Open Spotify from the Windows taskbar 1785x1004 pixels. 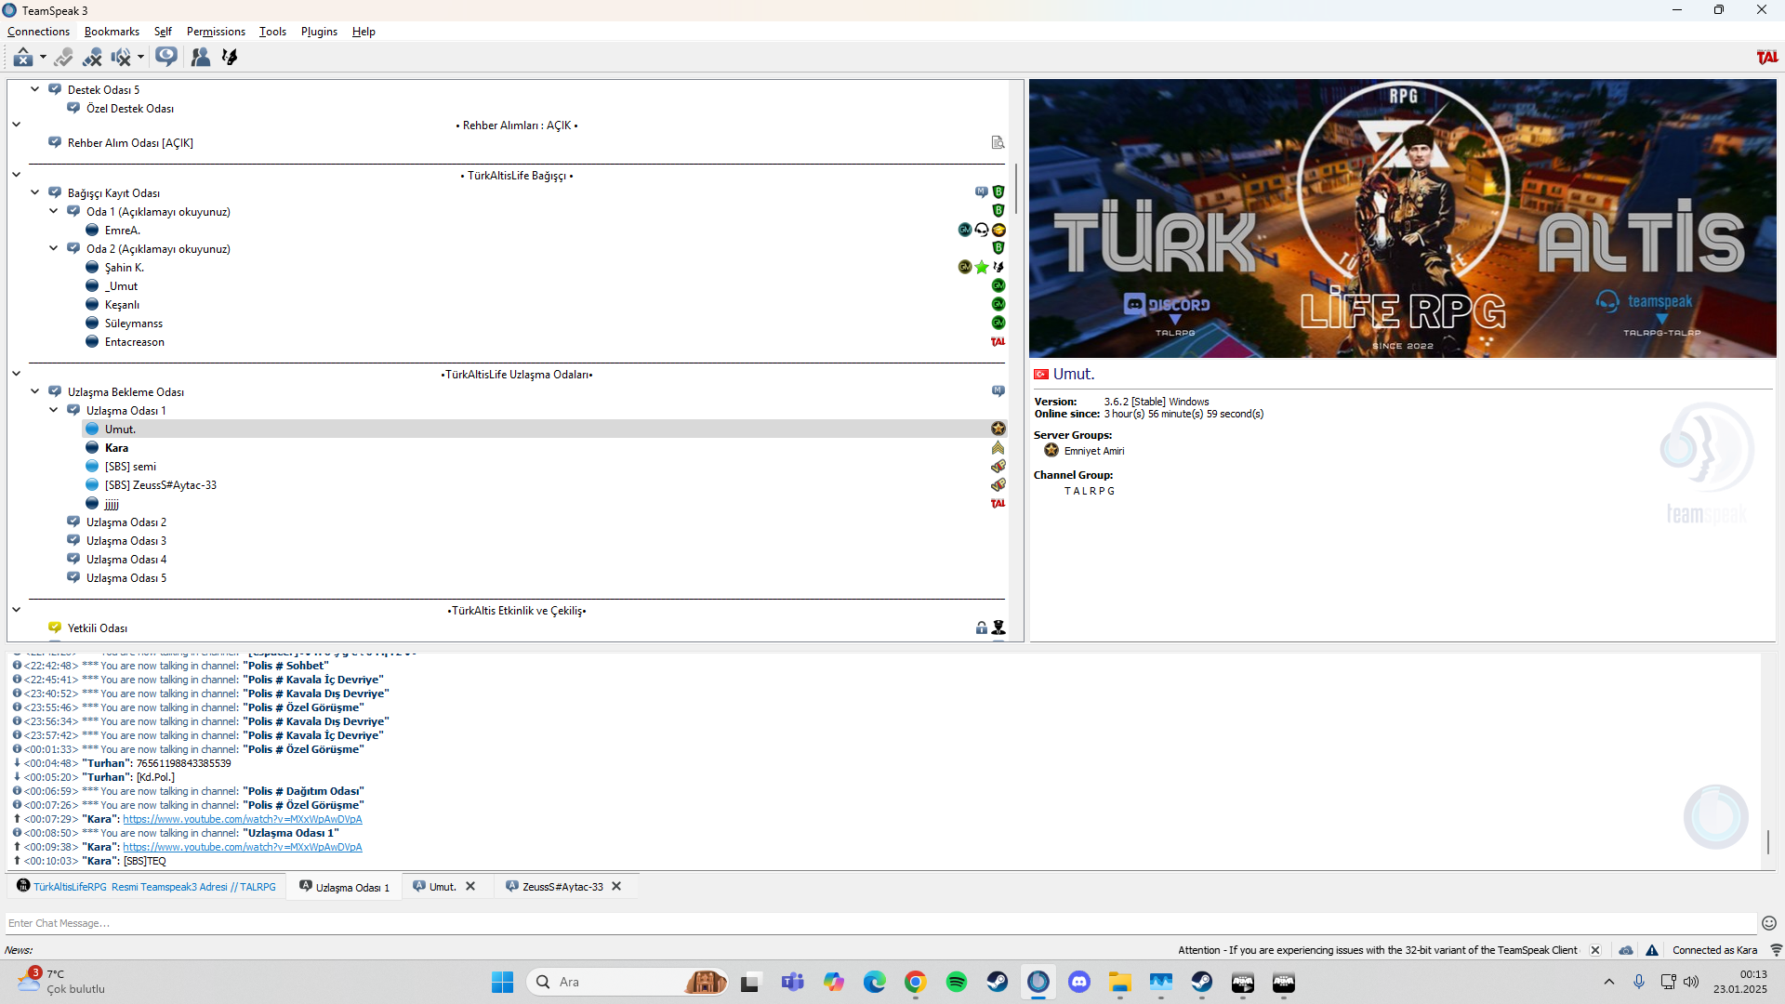click(957, 982)
